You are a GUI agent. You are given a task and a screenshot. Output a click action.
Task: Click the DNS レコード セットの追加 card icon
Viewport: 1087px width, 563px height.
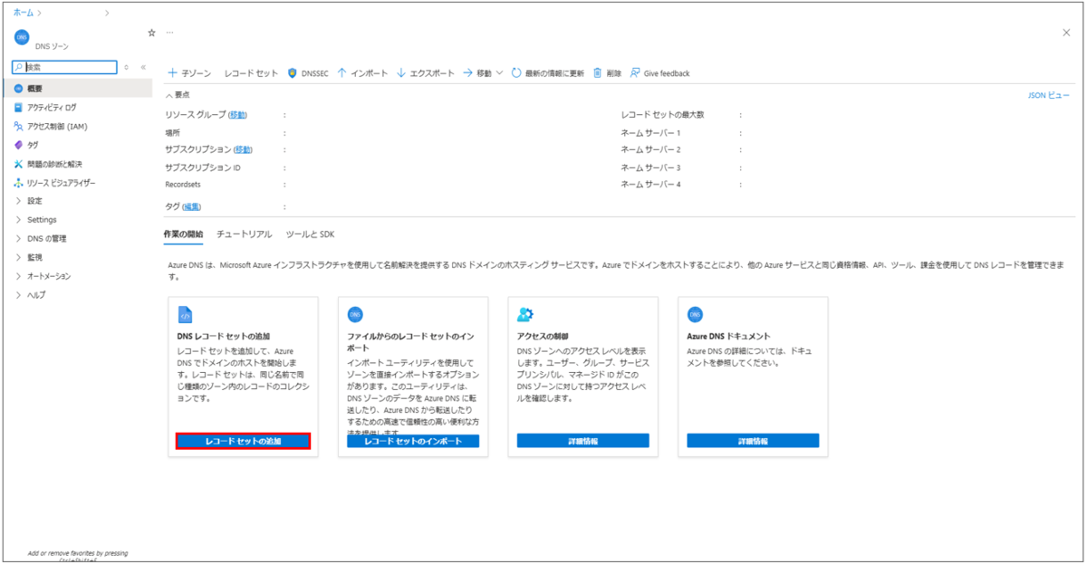[185, 315]
